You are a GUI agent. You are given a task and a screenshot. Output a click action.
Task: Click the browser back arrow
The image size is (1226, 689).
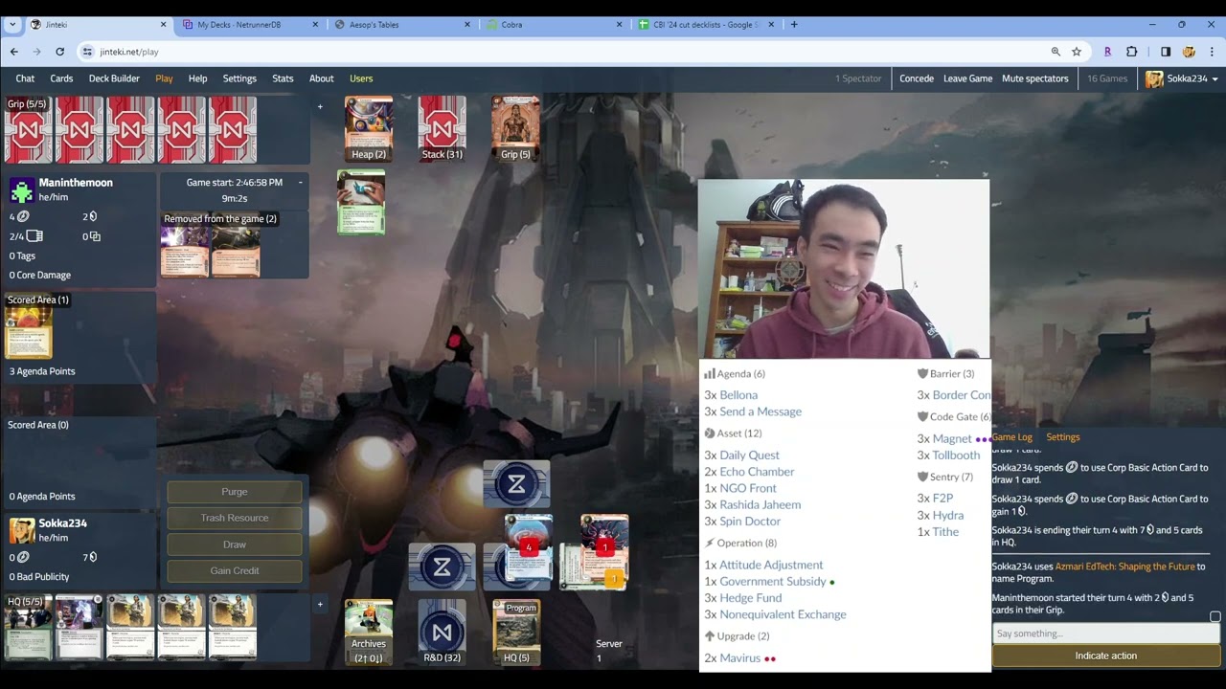(13, 52)
